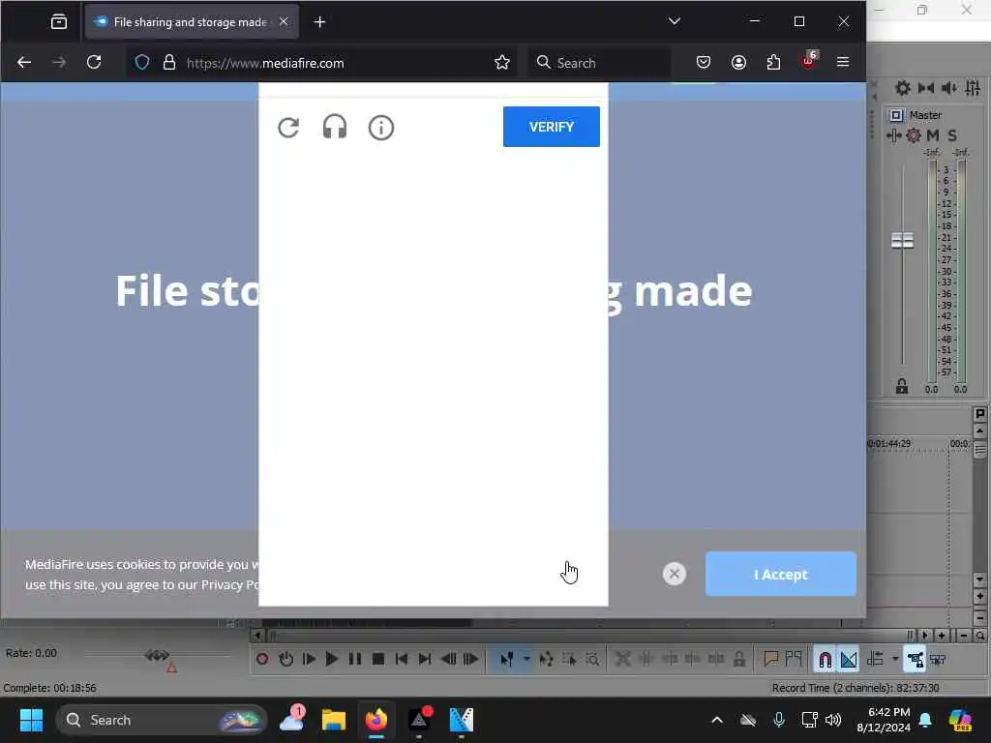Solo the Master bus with S
The width and height of the screenshot is (991, 743).
[952, 135]
